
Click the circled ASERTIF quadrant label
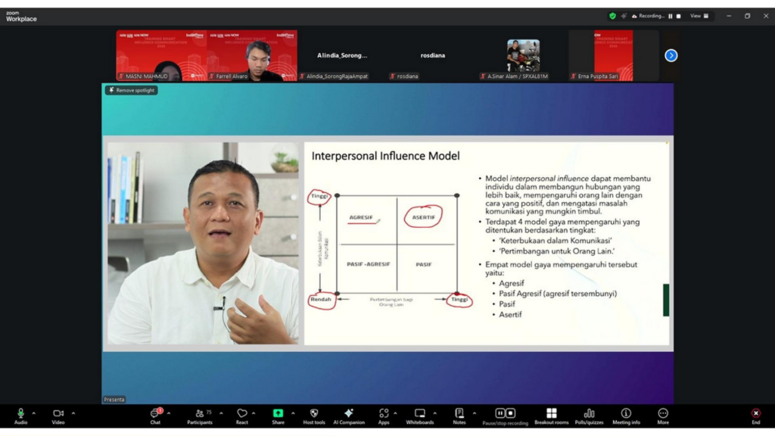424,217
